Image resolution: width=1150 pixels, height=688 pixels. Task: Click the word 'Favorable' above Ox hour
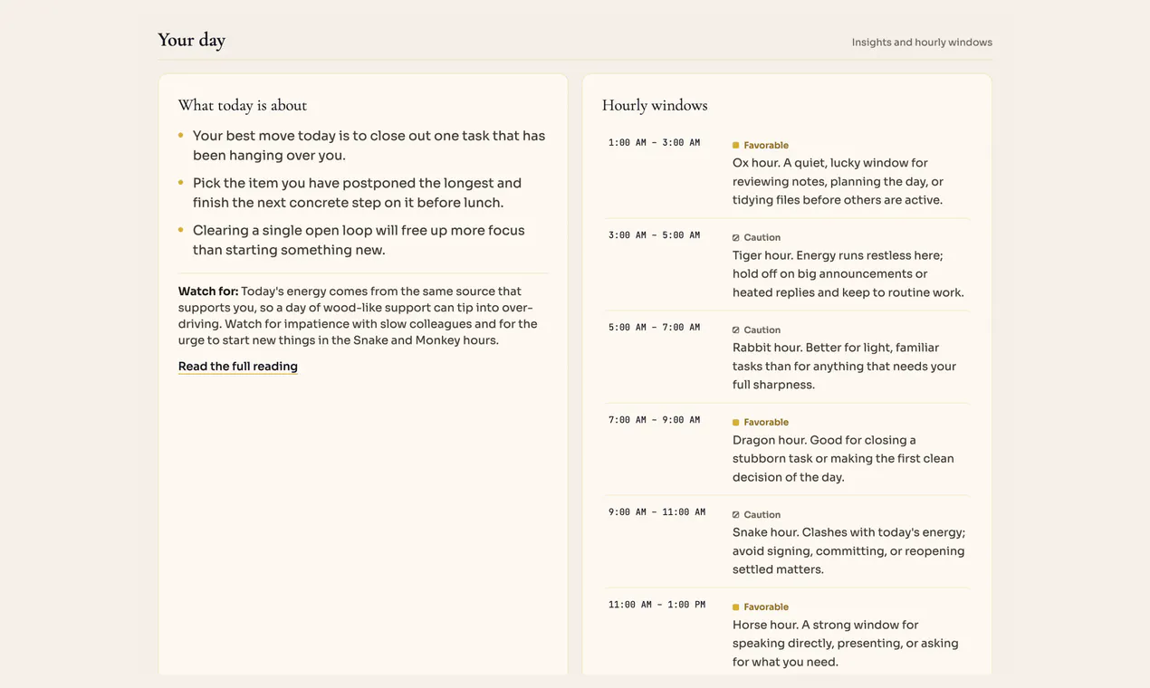(766, 146)
